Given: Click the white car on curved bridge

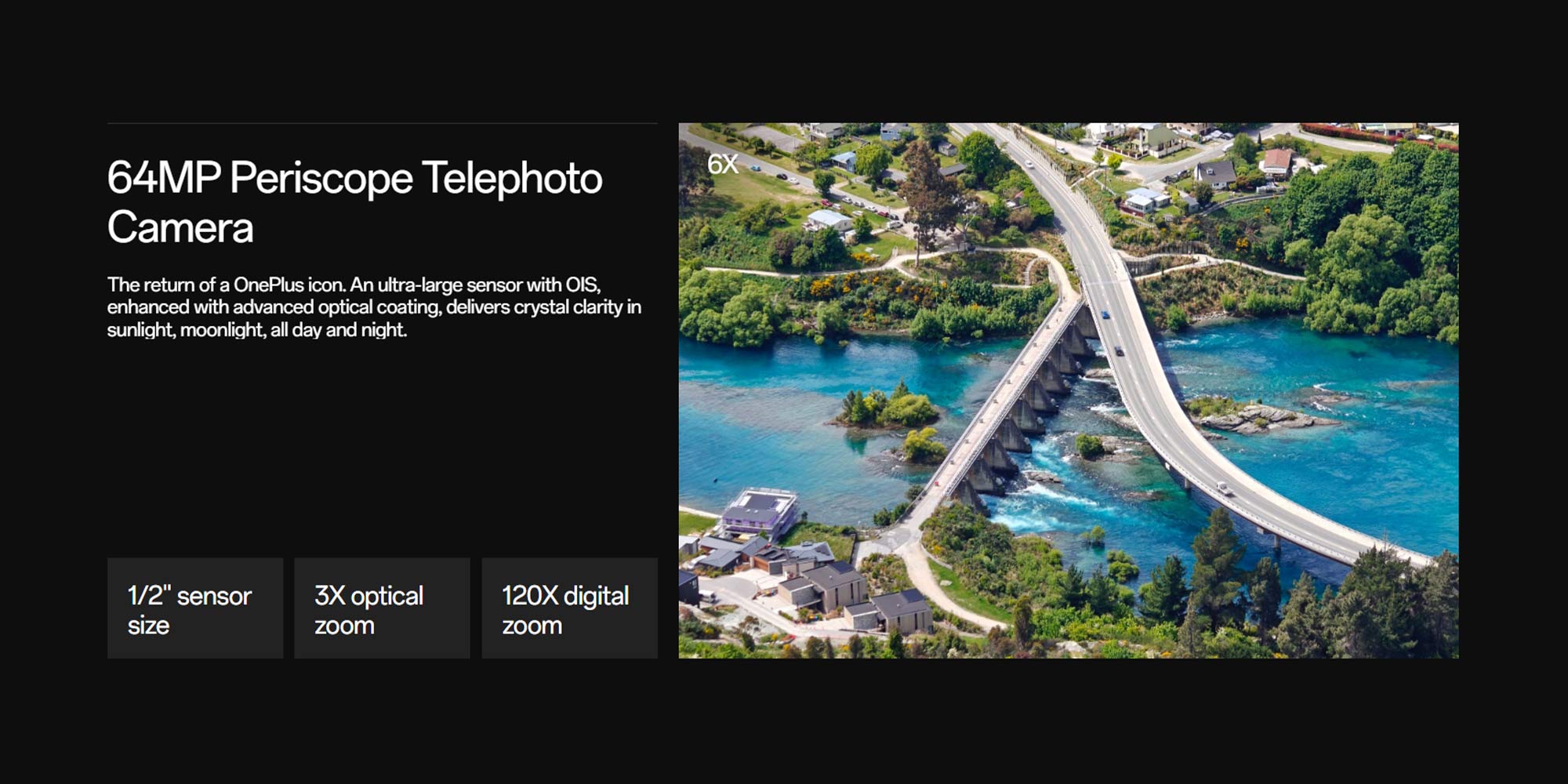Looking at the screenshot, I should click(1224, 488).
